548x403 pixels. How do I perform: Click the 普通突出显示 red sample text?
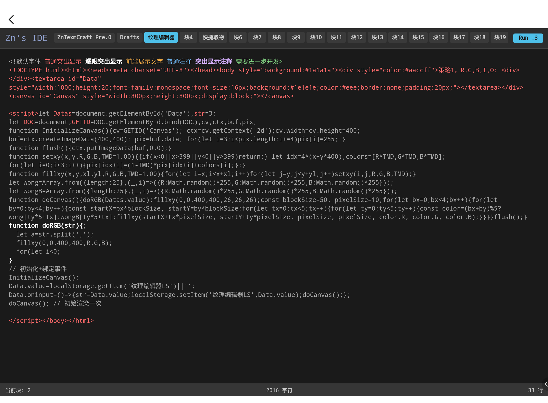coord(63,61)
